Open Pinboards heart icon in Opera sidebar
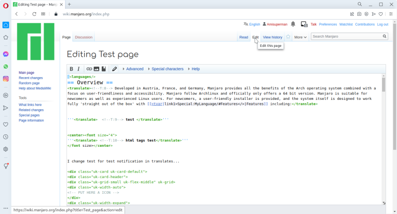397x214 pixels. (x=5, y=124)
